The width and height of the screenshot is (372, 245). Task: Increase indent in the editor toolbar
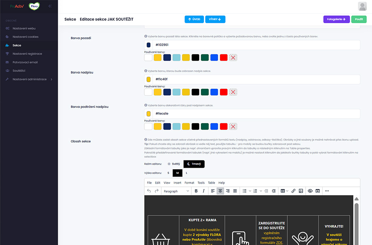[274, 191]
